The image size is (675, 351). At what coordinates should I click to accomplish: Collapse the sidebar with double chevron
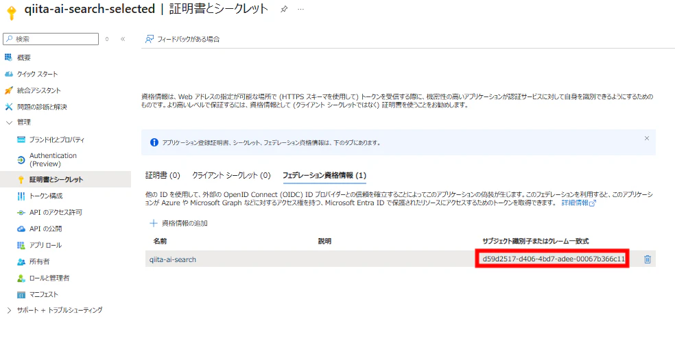pyautogui.click(x=123, y=39)
